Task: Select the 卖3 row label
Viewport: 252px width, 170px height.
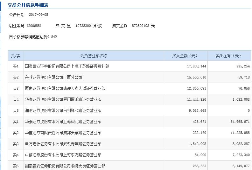Action: coord(16,144)
